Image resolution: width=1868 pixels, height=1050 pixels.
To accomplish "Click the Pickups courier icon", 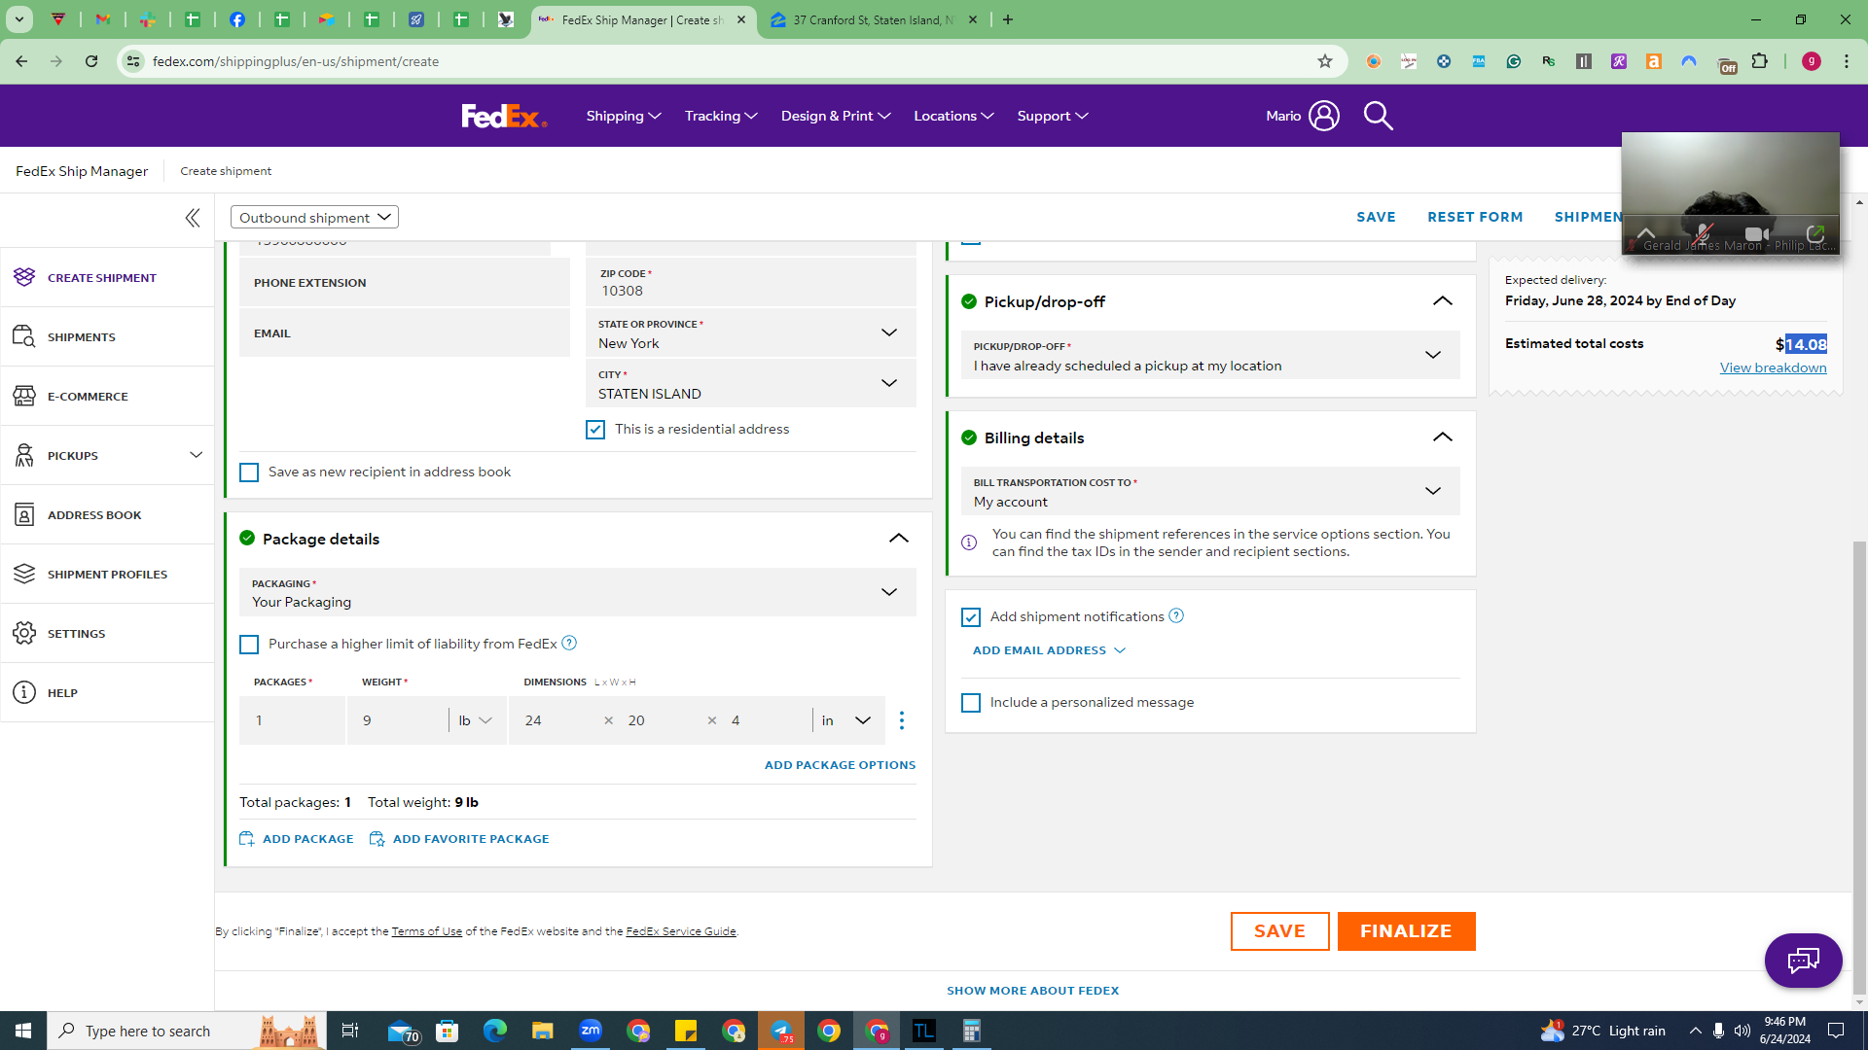I will [x=24, y=455].
